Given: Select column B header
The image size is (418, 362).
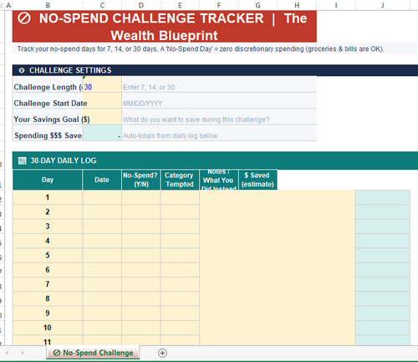Looking at the screenshot, I should click(48, 5).
